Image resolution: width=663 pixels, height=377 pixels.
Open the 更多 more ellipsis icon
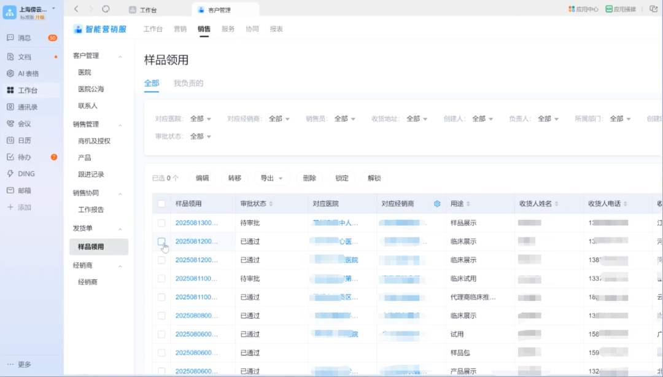pos(10,364)
